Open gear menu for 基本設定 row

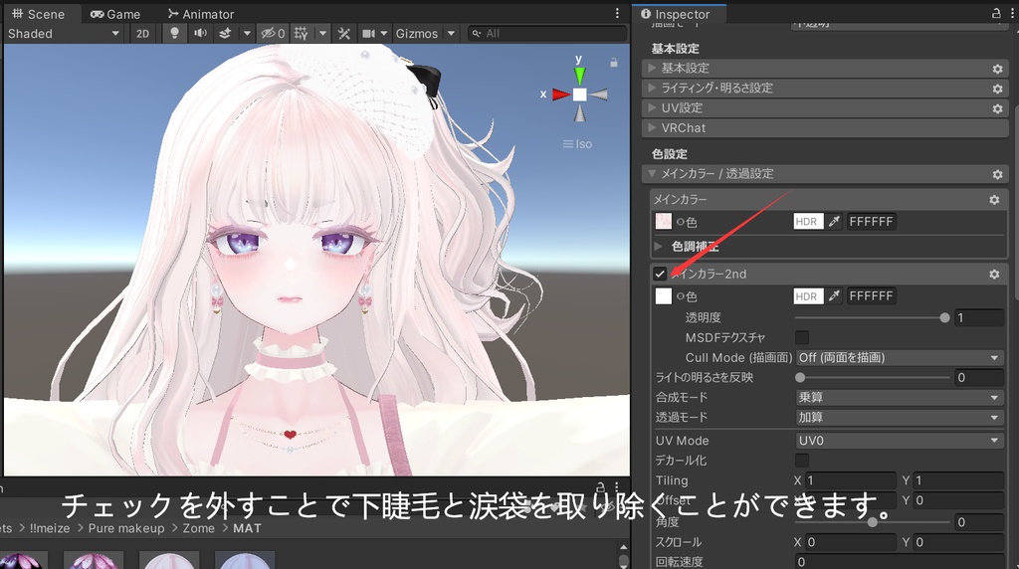point(997,69)
